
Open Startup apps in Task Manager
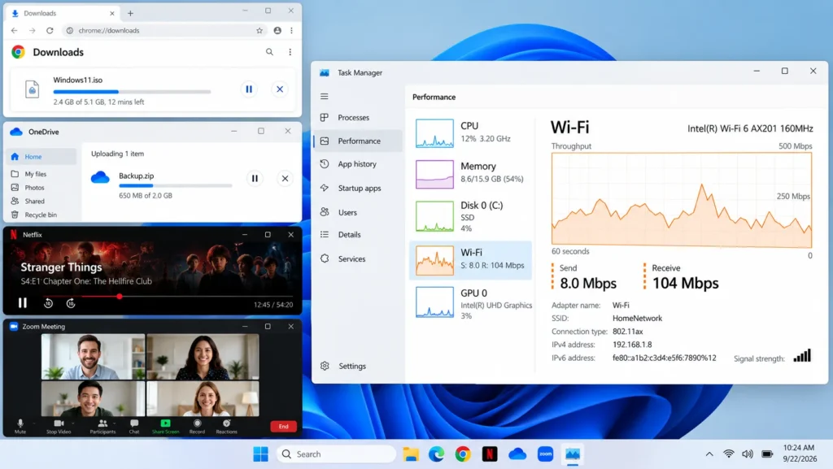[358, 189]
